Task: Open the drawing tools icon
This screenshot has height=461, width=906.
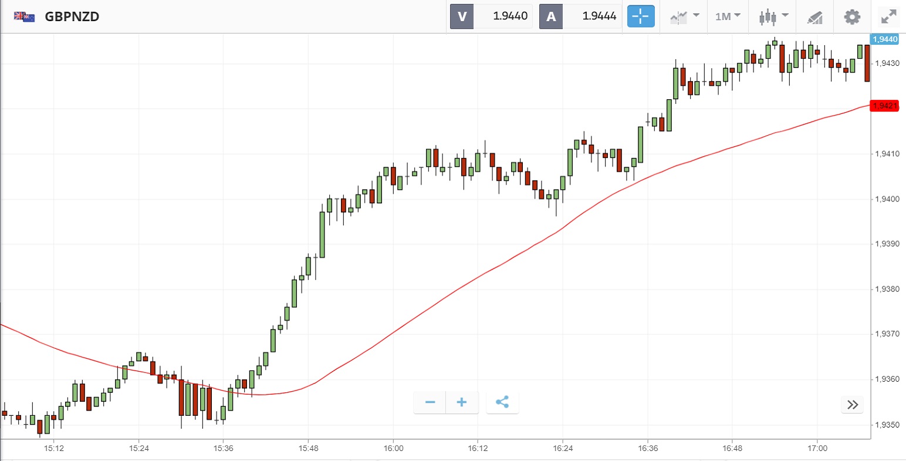Action: coord(814,17)
